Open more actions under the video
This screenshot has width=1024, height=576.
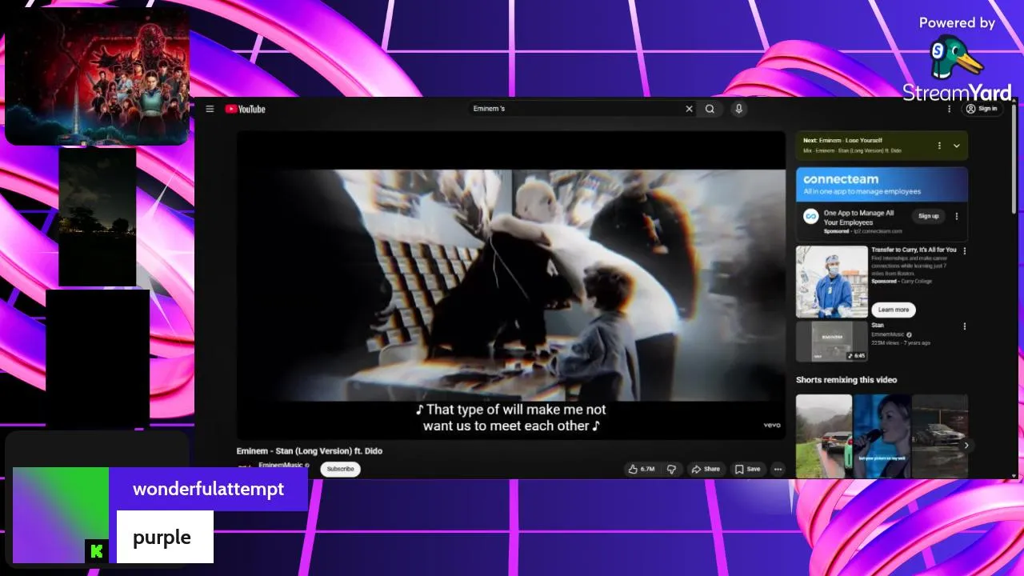[778, 469]
